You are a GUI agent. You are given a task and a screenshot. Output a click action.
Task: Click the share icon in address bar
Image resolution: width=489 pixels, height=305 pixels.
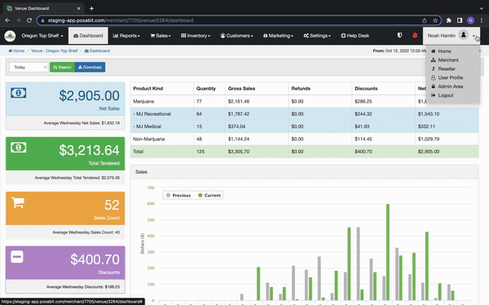coord(424,20)
